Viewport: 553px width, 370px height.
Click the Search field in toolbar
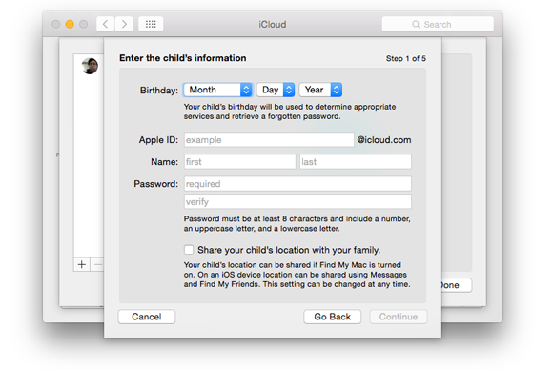click(438, 25)
